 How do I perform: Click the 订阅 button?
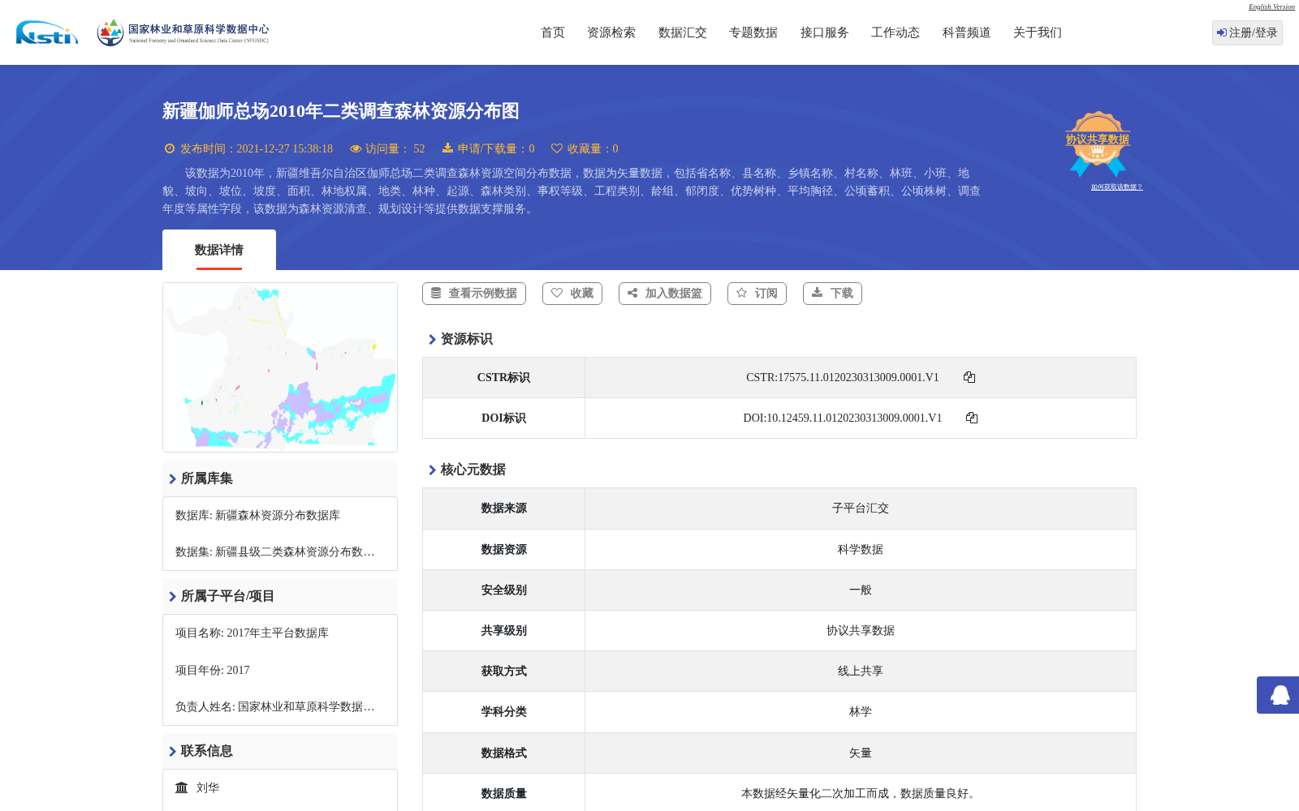point(757,294)
